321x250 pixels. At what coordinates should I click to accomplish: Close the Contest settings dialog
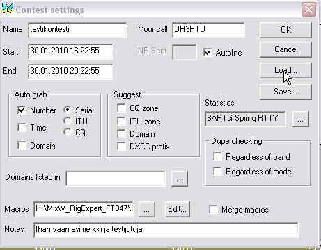[x=308, y=10]
